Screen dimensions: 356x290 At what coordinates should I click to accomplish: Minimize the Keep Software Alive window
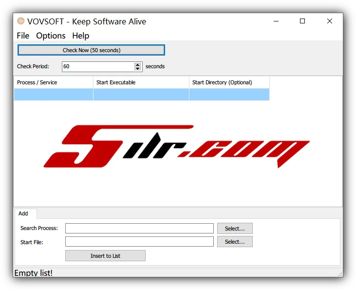point(276,21)
